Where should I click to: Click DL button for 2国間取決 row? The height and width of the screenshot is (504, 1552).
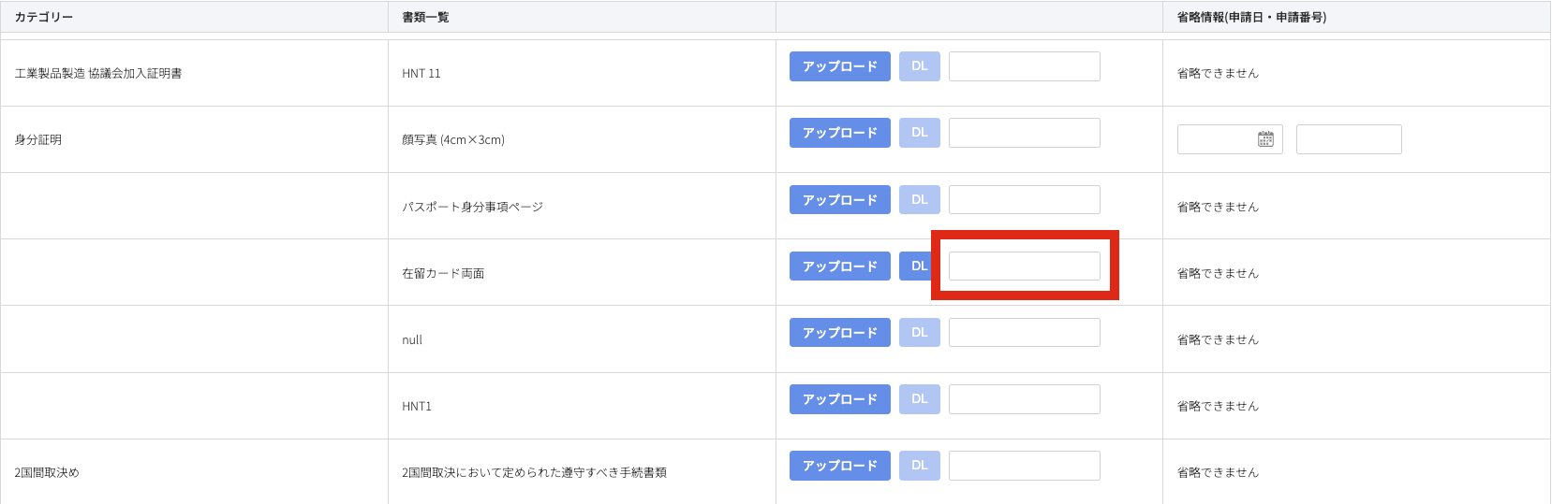[919, 466]
